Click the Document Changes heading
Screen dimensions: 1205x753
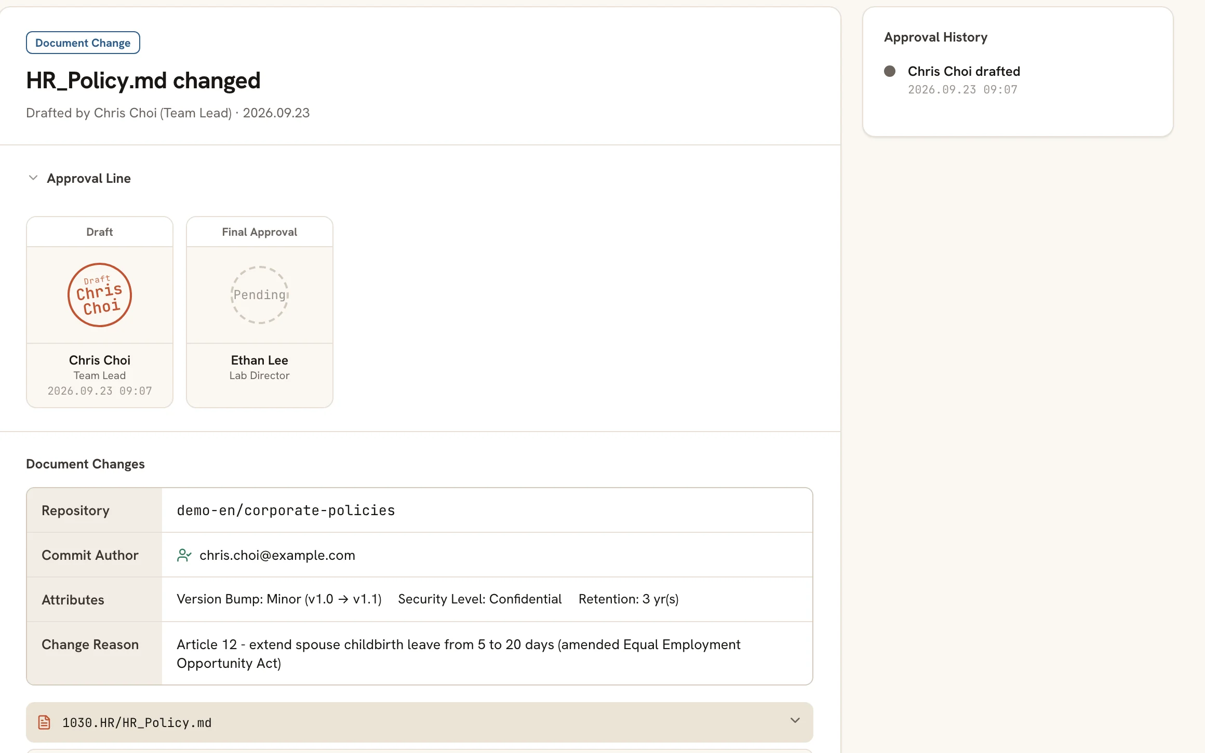[85, 464]
